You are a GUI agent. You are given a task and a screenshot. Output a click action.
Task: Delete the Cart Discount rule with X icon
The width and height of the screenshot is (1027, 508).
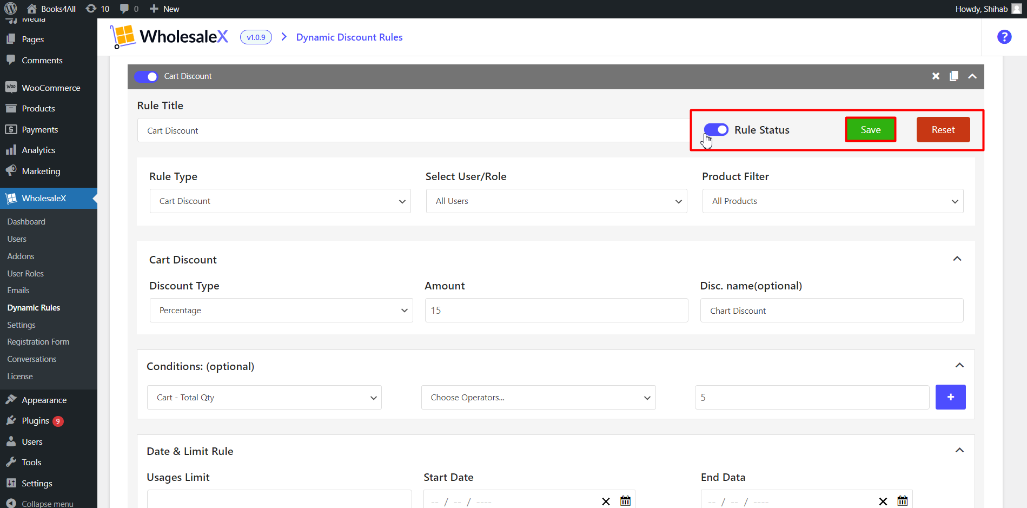coord(936,76)
